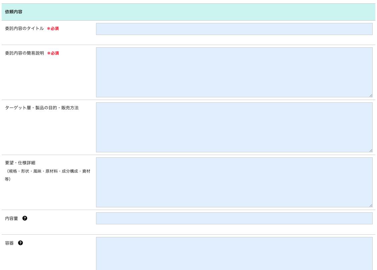Click the 容器 label text
Image resolution: width=377 pixels, height=270 pixels.
coord(9,243)
